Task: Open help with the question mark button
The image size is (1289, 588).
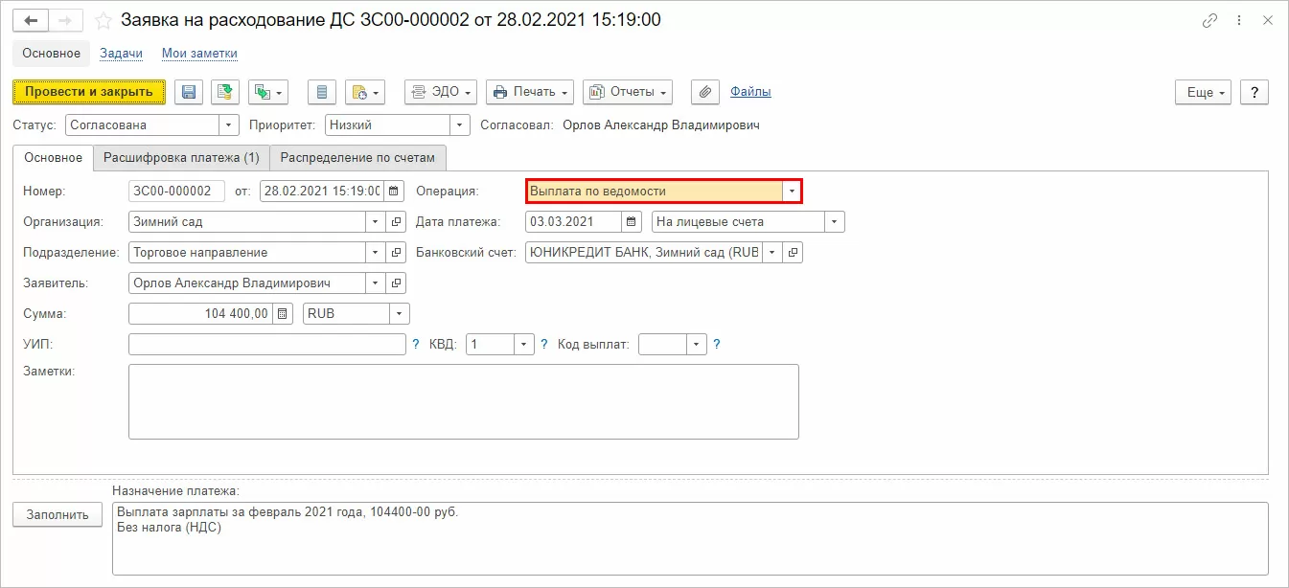Action: [1254, 92]
